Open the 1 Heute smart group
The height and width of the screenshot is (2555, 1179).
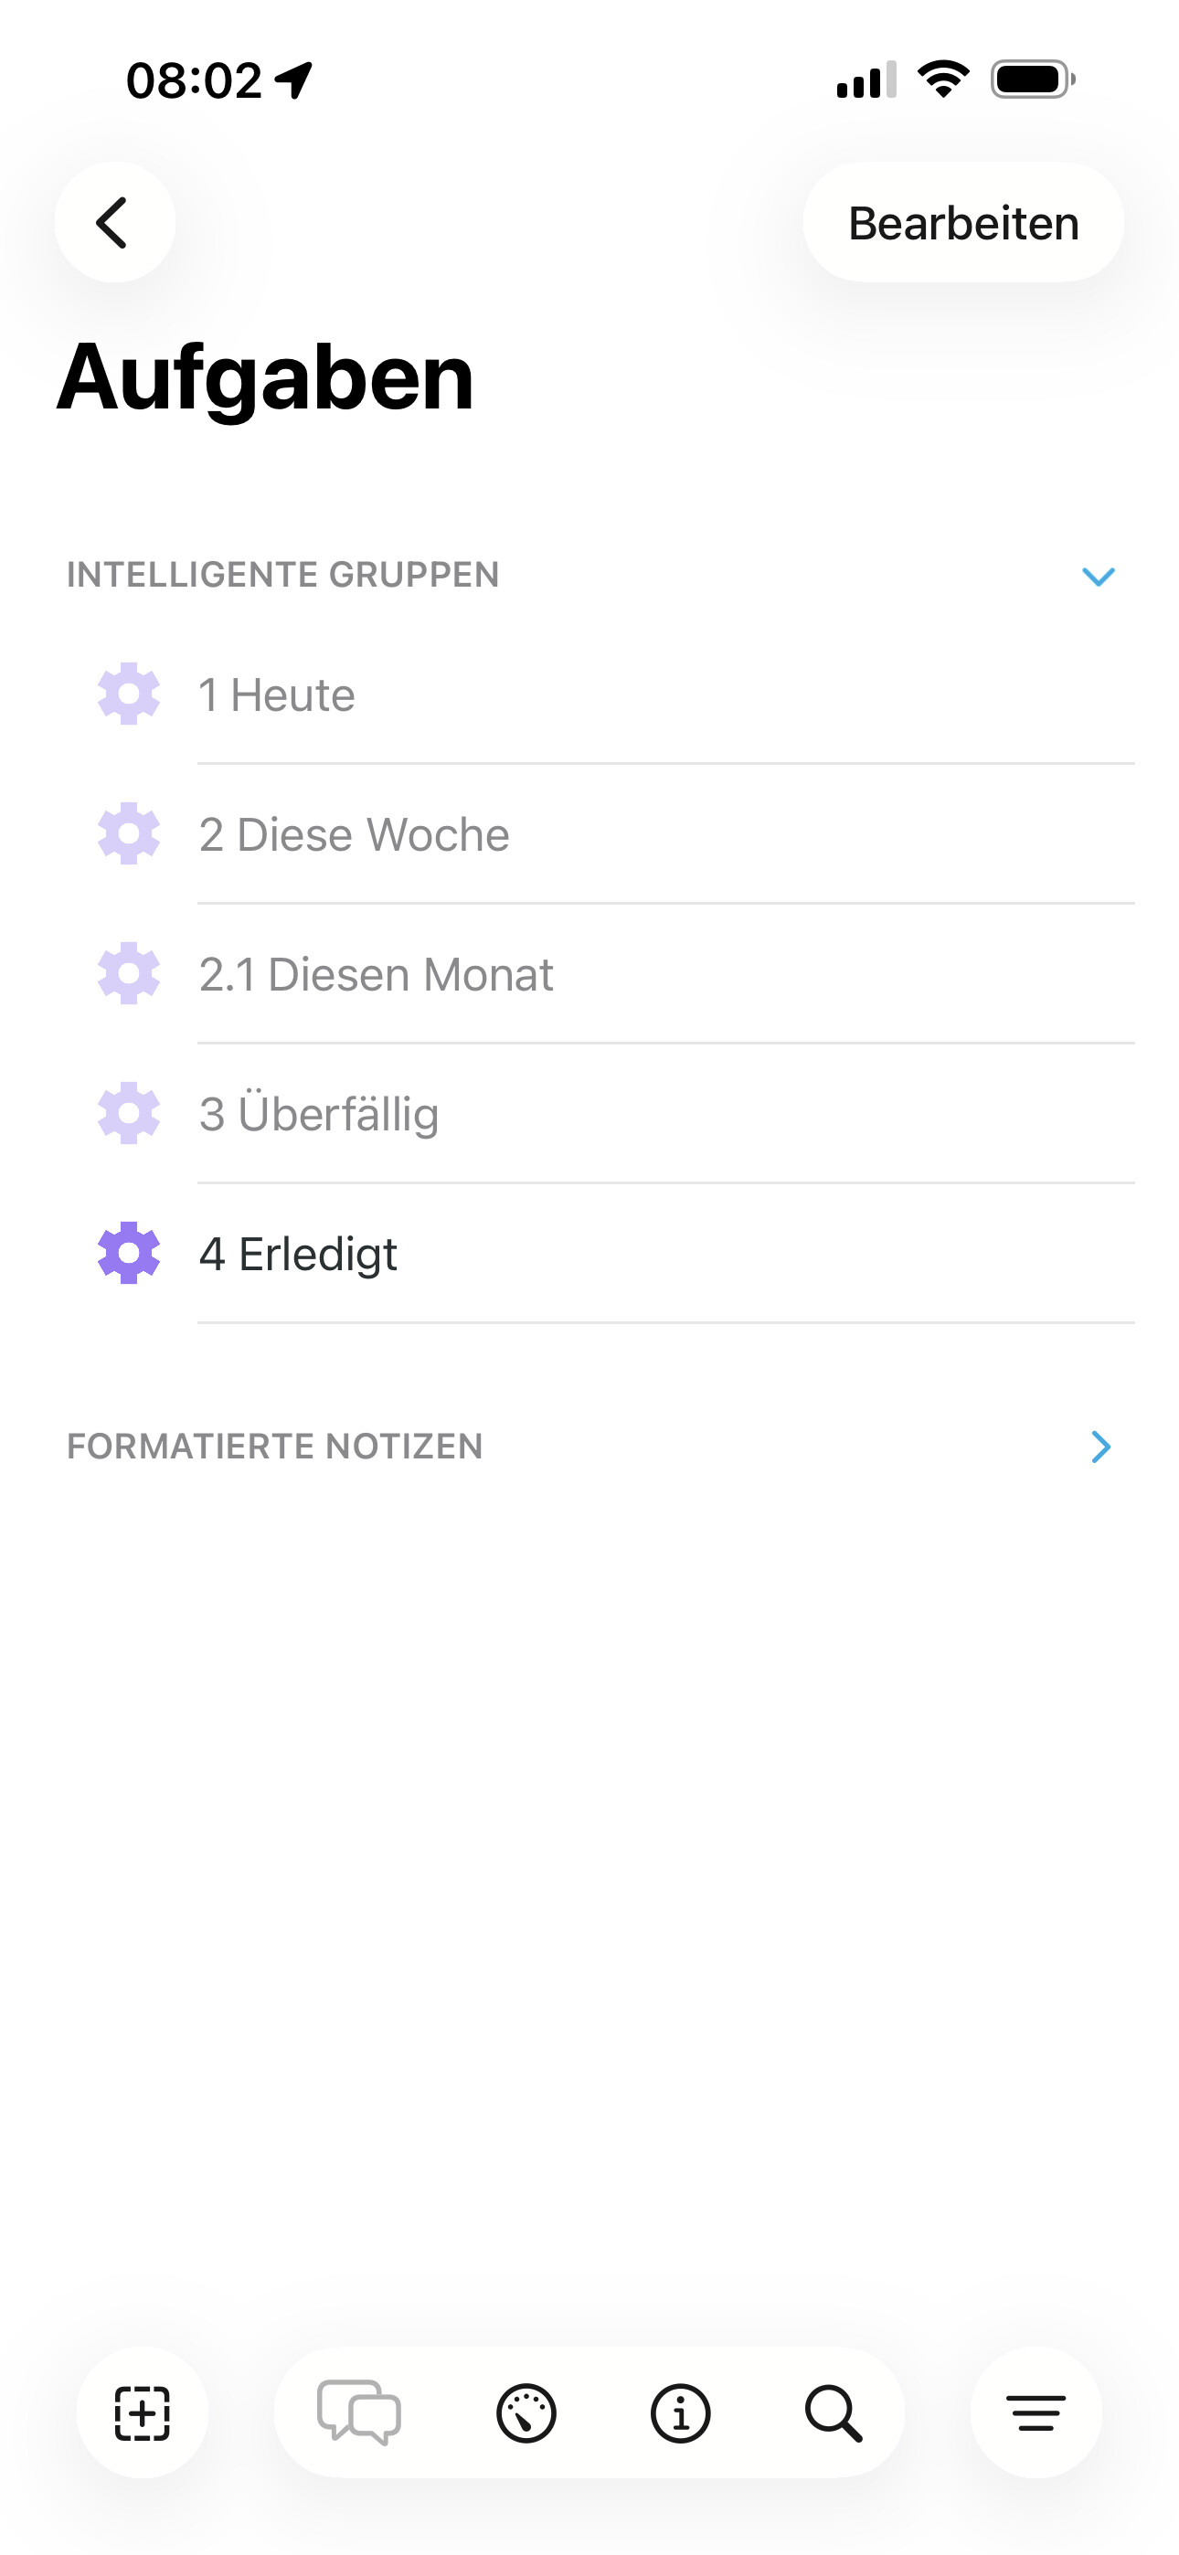point(277,694)
